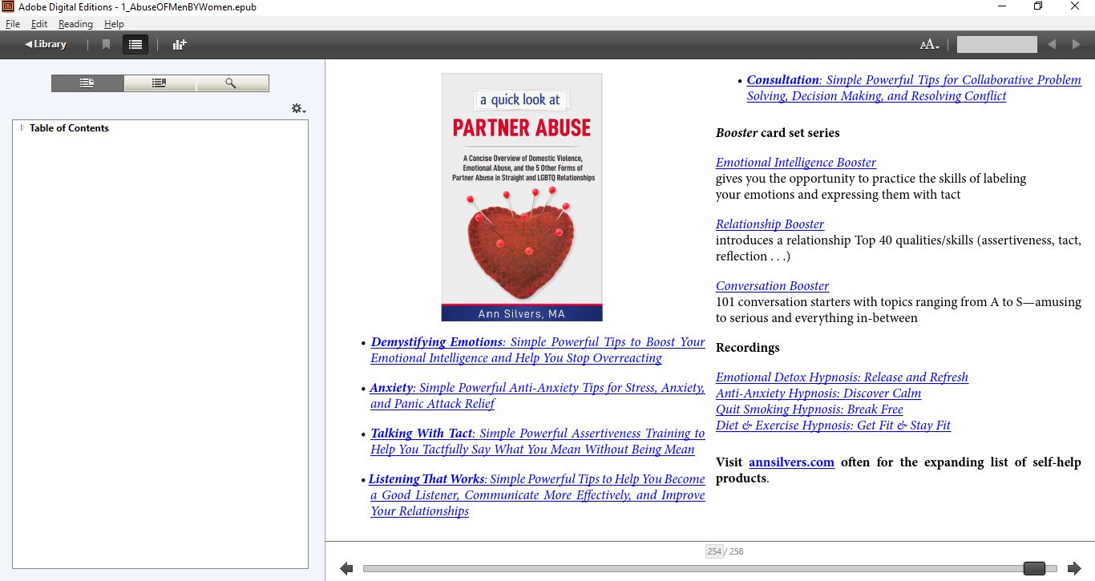
Task: Open the Demystifying Emotions link
Action: pos(537,350)
